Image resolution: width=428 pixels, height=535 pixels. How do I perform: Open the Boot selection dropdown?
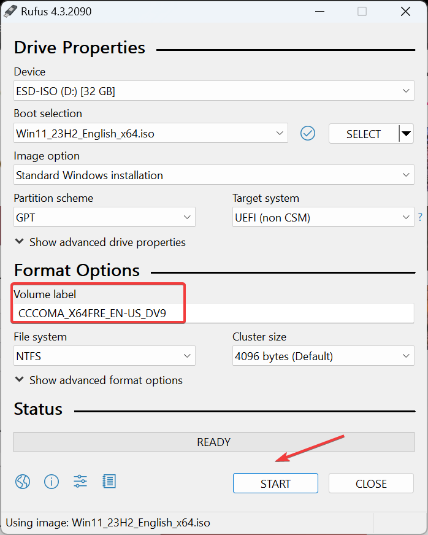tap(151, 133)
